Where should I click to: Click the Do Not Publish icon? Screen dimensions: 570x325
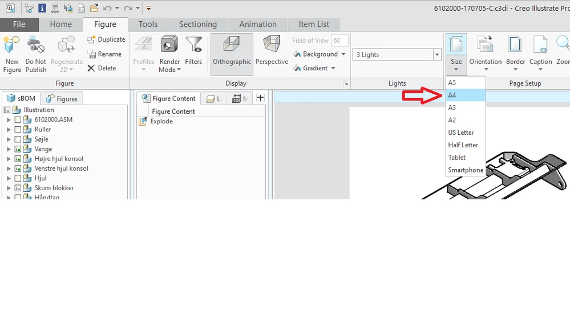(35, 45)
